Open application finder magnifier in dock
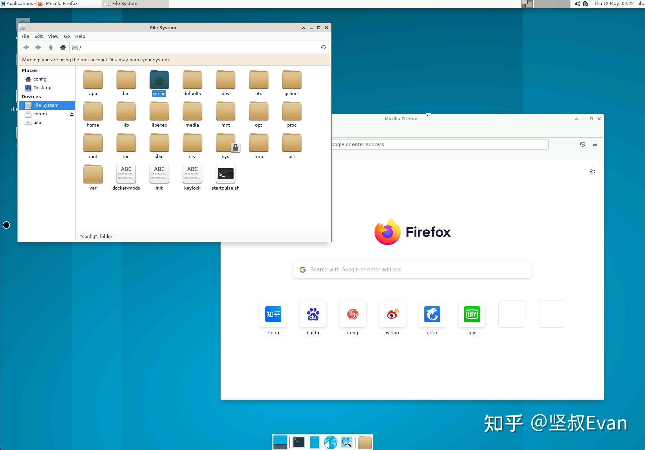 pos(347,442)
